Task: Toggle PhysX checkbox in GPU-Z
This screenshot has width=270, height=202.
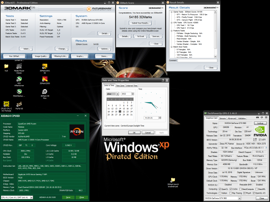Action: 244,193
